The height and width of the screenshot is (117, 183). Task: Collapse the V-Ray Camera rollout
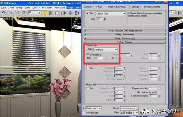pyautogui.click(x=125, y=42)
